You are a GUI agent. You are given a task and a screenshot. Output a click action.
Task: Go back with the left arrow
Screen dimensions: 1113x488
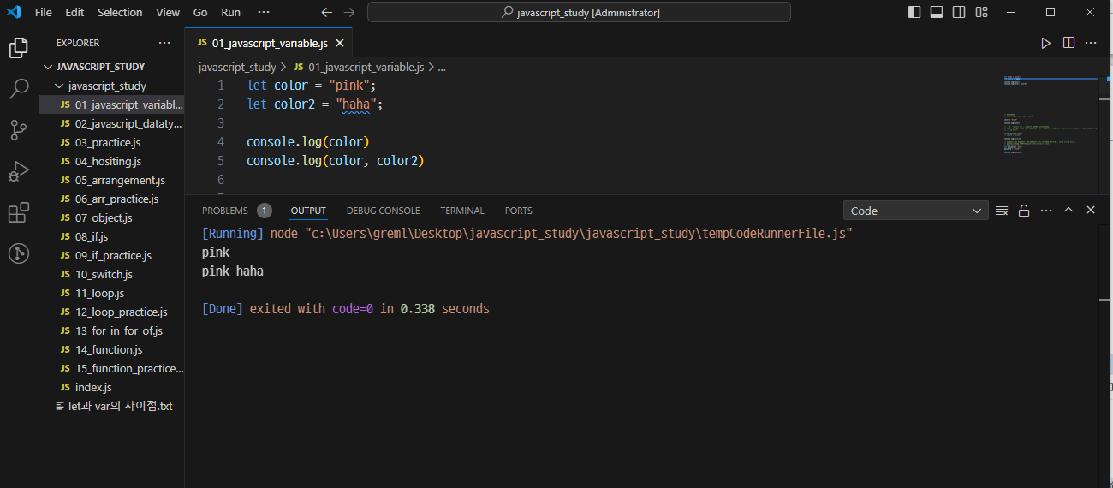point(326,12)
